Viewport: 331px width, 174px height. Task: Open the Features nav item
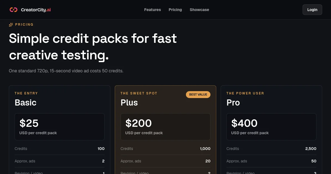click(153, 10)
